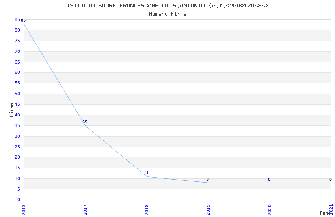This screenshot has height=217, width=335.
Task: Click y-axis tick value 55
Action: pos(17,83)
